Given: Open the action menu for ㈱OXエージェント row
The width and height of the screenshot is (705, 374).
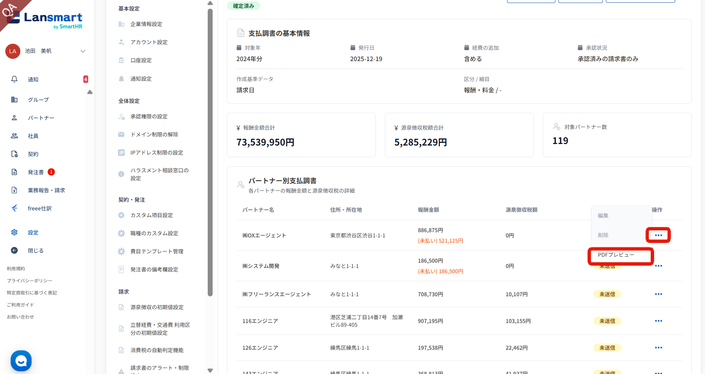Looking at the screenshot, I should [658, 235].
